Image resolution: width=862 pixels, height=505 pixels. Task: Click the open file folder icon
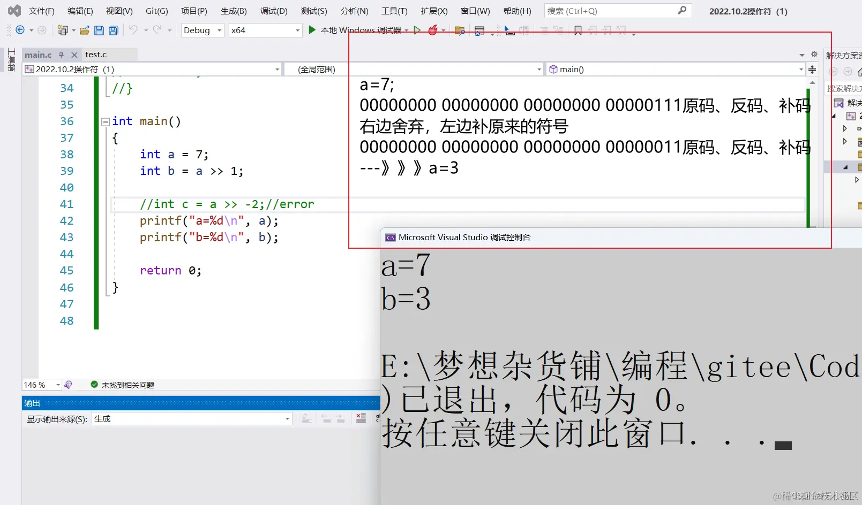click(x=85, y=30)
